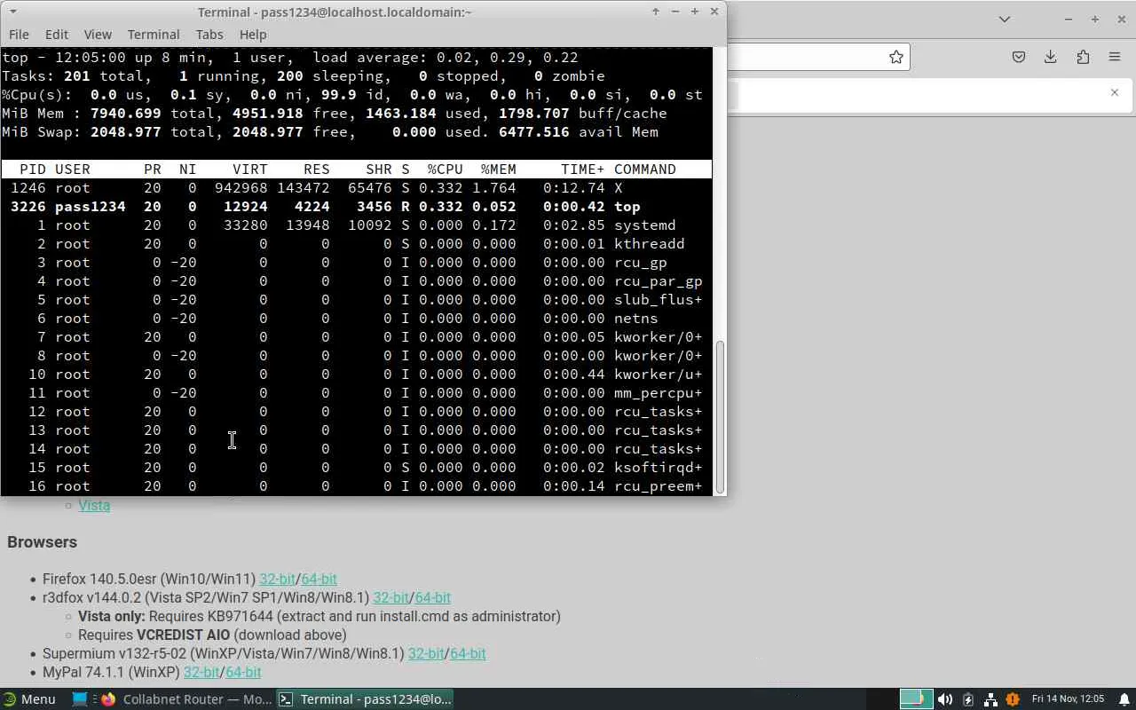Screen dimensions: 1136x710
Task: Roll up the Terminal window with the up-arrow button
Action: point(656,12)
